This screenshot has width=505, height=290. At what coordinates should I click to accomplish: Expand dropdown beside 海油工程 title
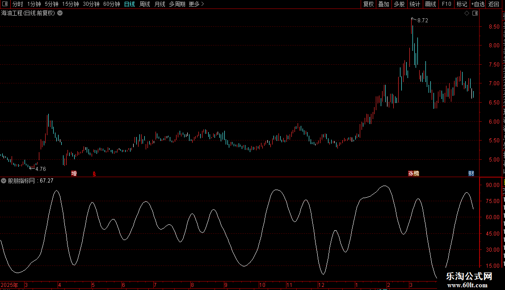(60, 13)
